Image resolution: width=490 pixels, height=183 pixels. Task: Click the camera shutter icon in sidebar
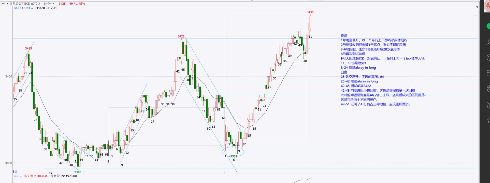tap(488, 89)
